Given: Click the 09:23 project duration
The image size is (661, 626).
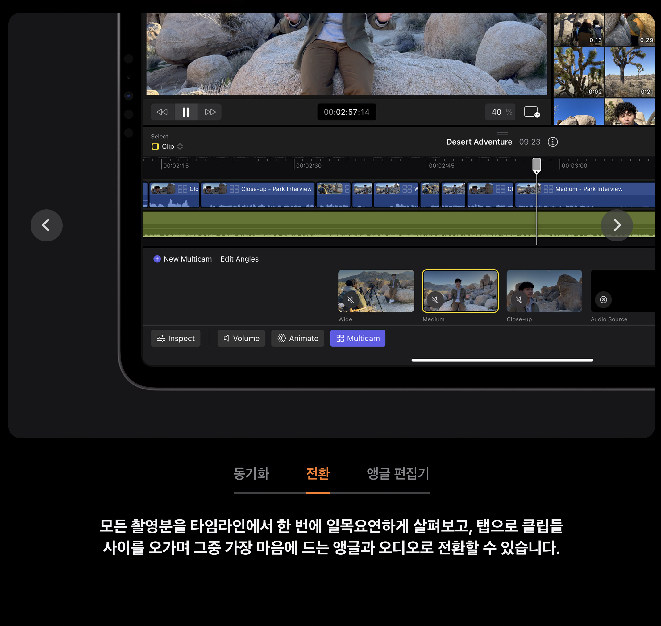Looking at the screenshot, I should click(530, 142).
